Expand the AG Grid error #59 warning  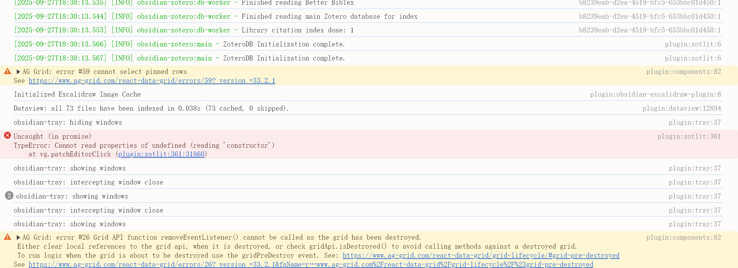coord(18,72)
